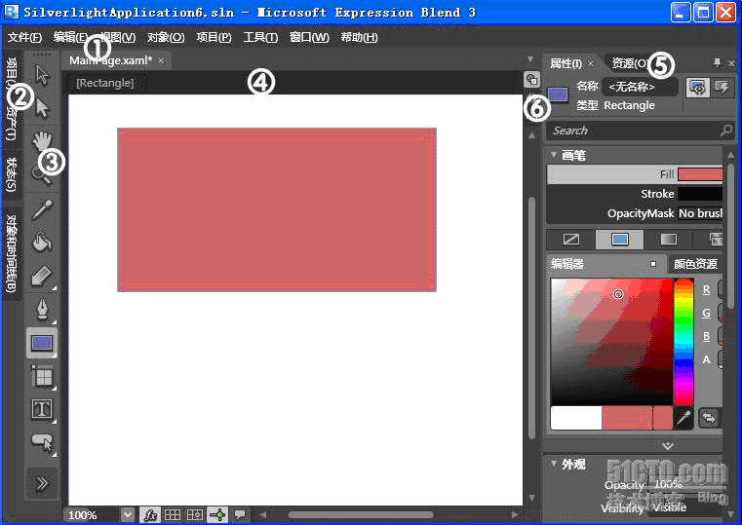Choose the No brush type
The image size is (742, 525).
[571, 240]
